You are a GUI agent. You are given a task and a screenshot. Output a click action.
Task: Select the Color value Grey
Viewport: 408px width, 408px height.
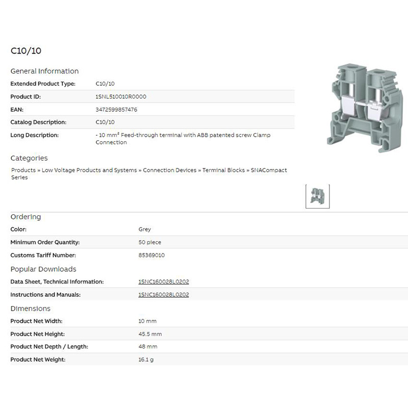(145, 229)
